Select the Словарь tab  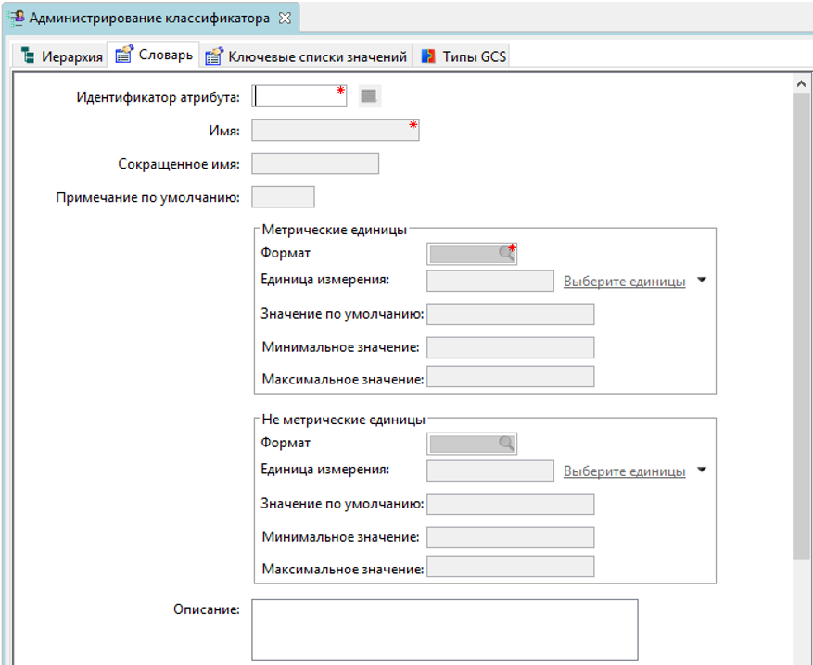[x=154, y=55]
